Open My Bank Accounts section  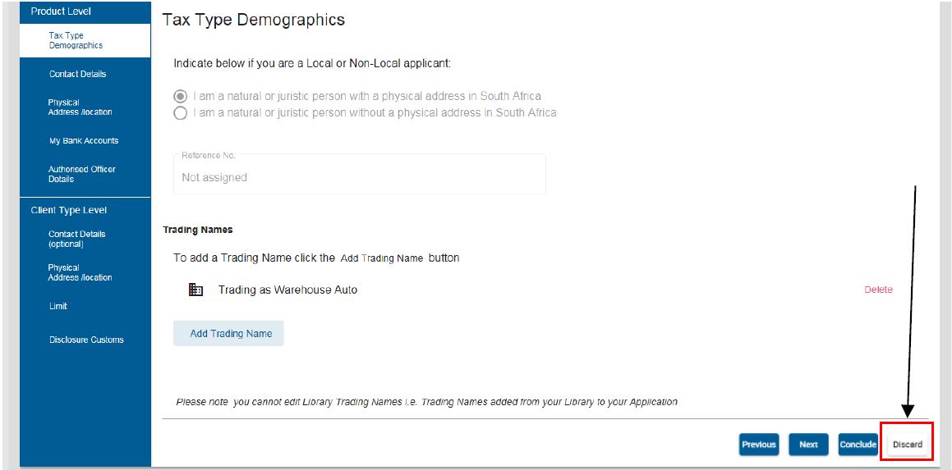85,141
